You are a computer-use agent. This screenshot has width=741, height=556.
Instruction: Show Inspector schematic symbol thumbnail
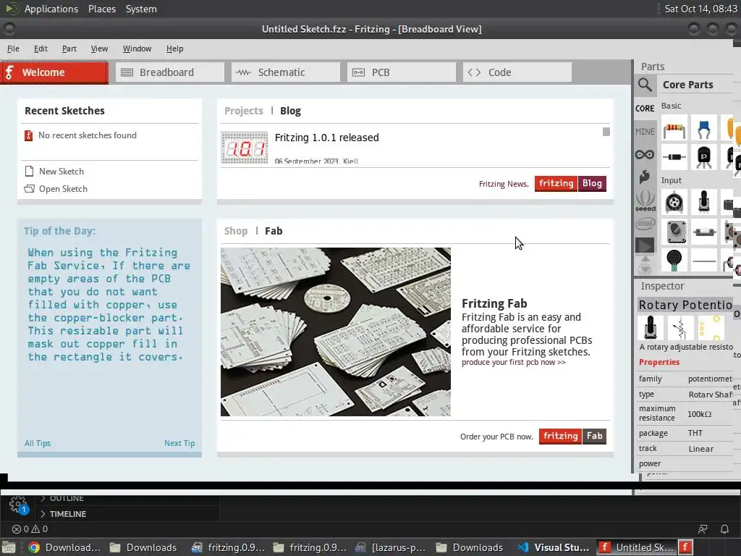[x=680, y=327]
